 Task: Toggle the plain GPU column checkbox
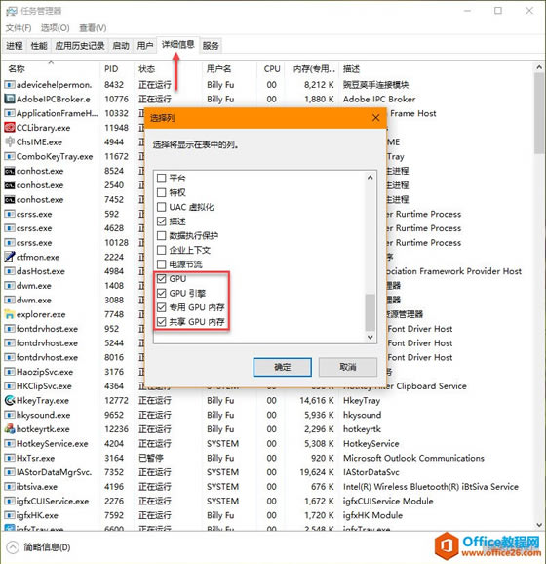click(162, 279)
